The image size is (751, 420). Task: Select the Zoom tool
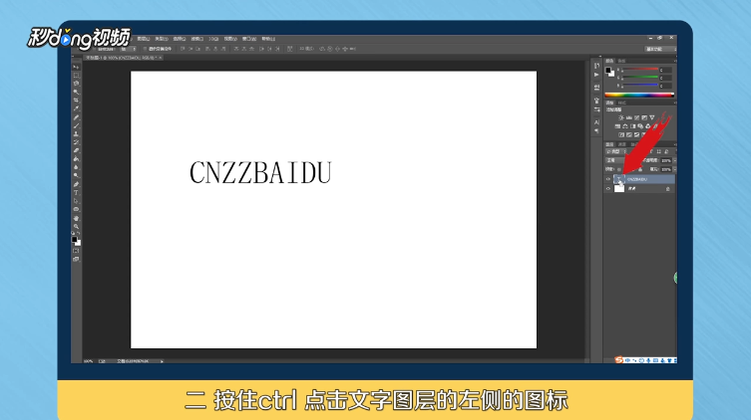tap(76, 227)
